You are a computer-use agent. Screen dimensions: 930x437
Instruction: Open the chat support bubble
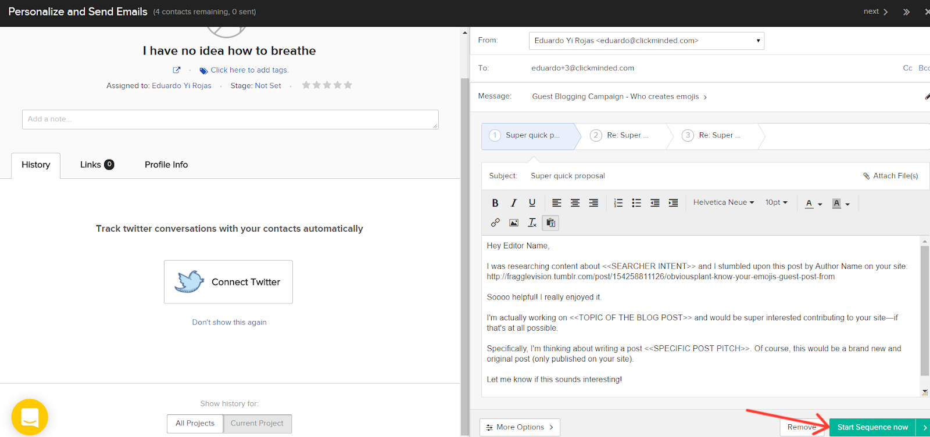point(30,417)
